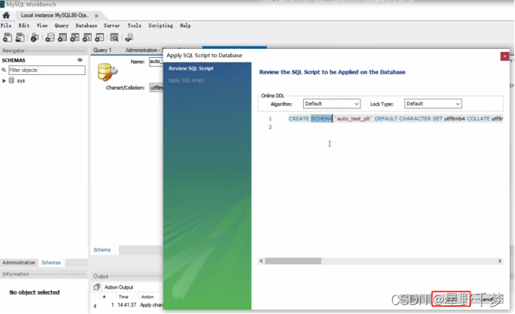515x314 pixels.
Task: Click the SQL script horizontal scrollbar thumb
Action: point(293,261)
